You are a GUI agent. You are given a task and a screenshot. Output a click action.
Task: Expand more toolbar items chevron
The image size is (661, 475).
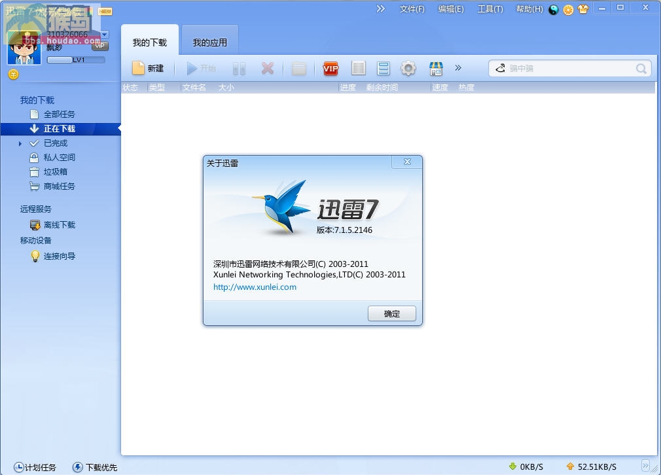click(458, 68)
